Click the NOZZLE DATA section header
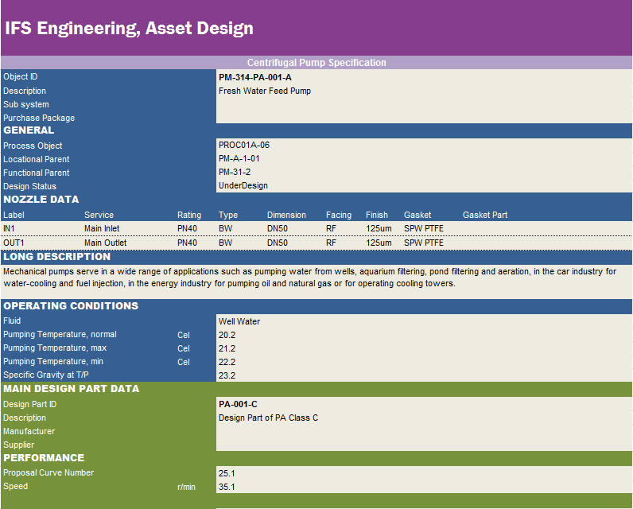 41,200
